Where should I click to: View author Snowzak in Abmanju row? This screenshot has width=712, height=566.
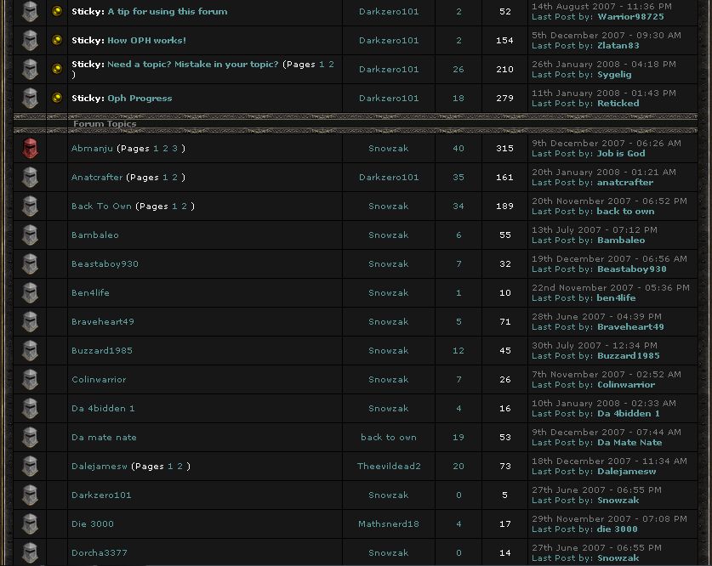[389, 149]
